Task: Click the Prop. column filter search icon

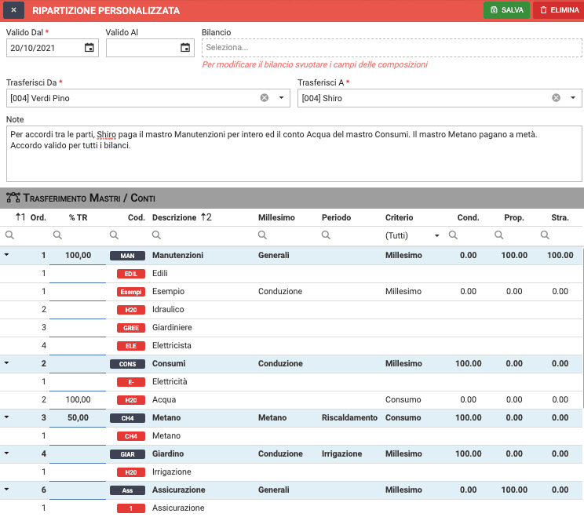Action: click(498, 235)
